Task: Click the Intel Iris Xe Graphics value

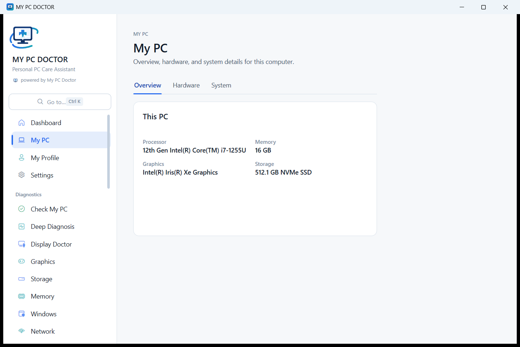Action: 180,172
